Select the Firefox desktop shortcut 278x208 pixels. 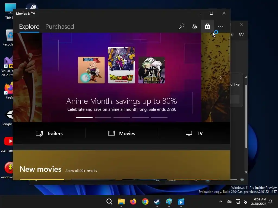[8, 91]
